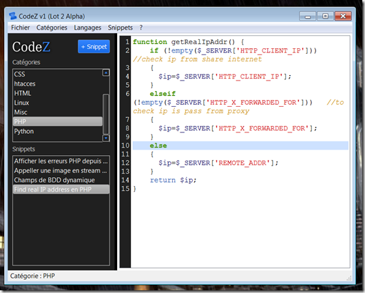Open snippet Champs de BDD dynamique
The image size is (365, 293).
coord(61,180)
